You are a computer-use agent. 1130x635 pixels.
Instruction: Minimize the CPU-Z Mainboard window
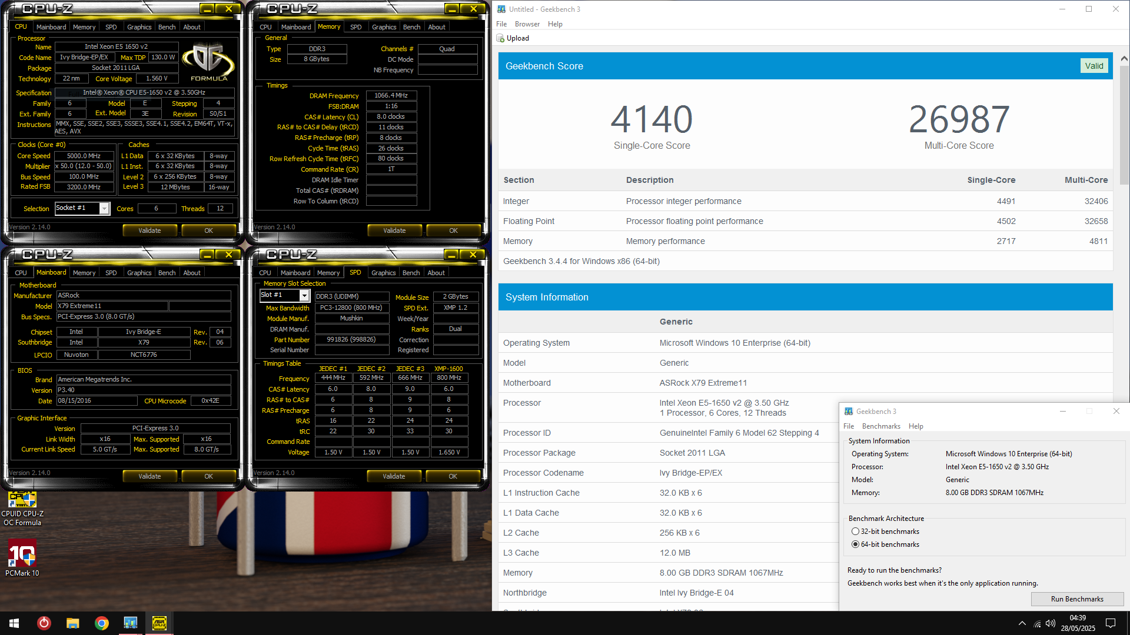(x=207, y=255)
